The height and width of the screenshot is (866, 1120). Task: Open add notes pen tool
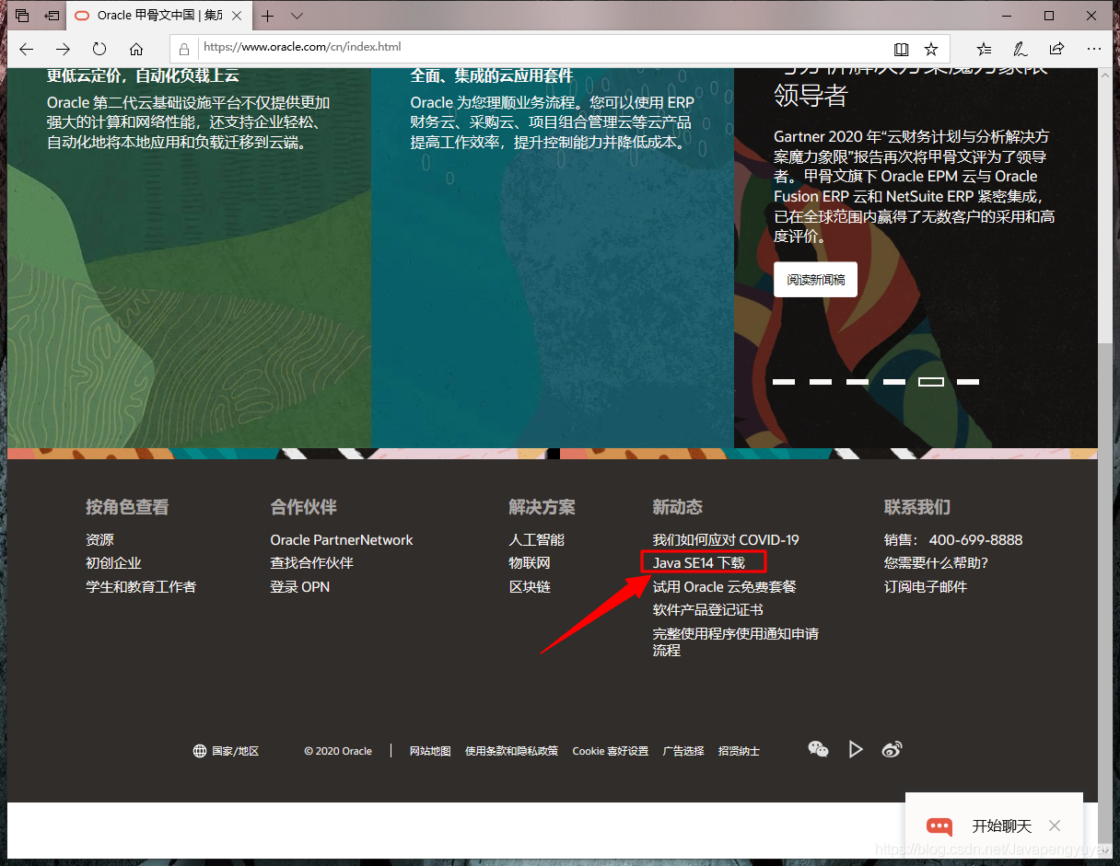[x=1021, y=49]
